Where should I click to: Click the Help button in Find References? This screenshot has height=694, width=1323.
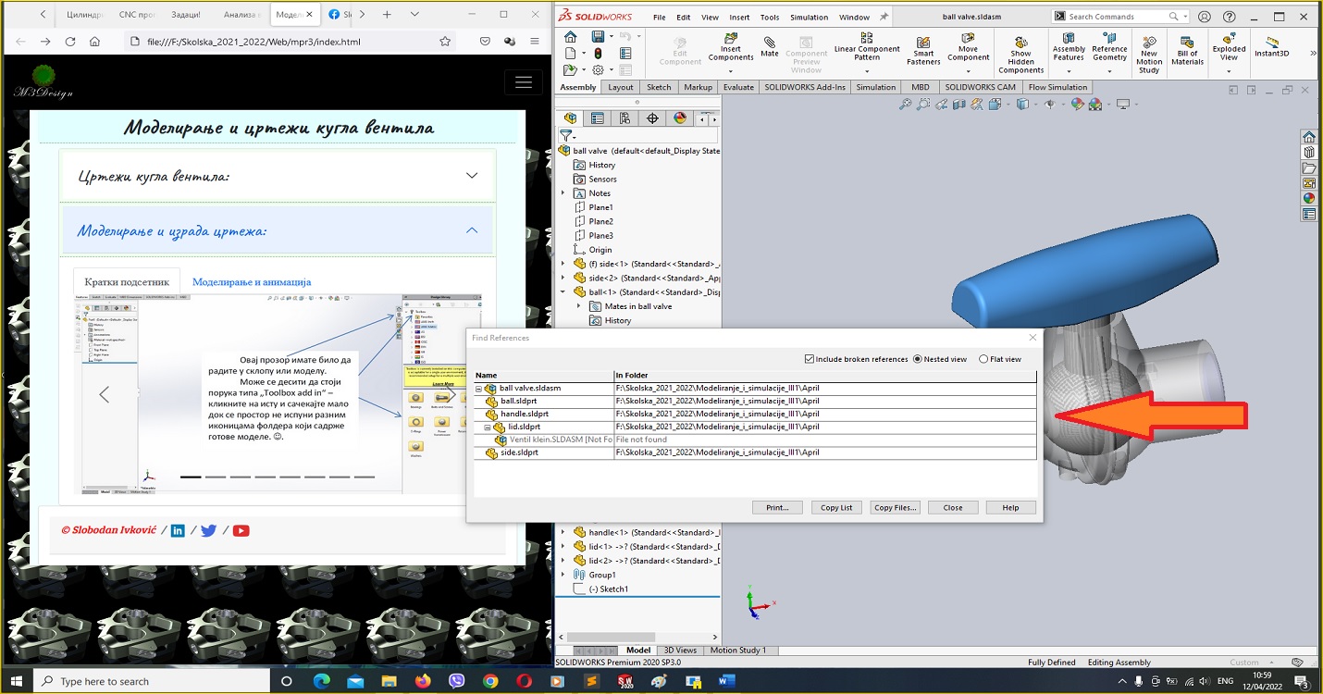1010,507
